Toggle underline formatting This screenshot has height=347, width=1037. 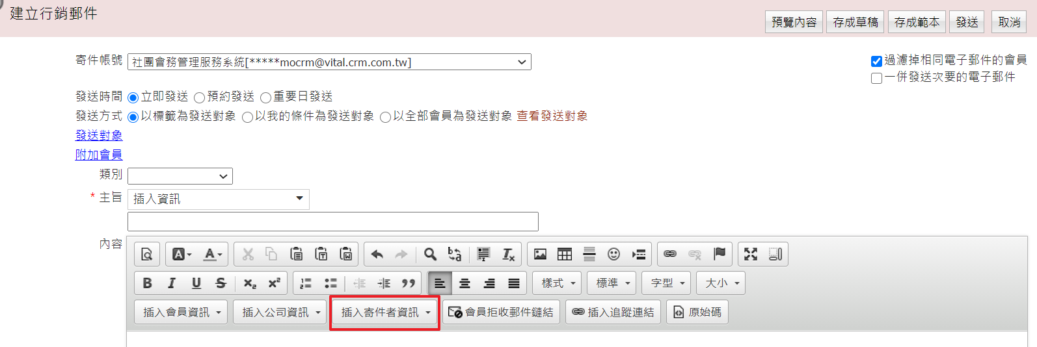(x=196, y=283)
